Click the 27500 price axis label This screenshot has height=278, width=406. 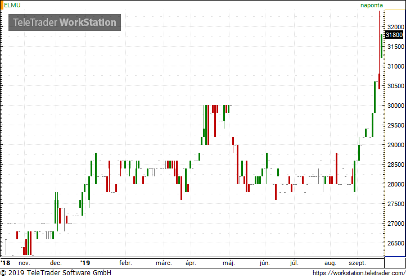(396, 204)
